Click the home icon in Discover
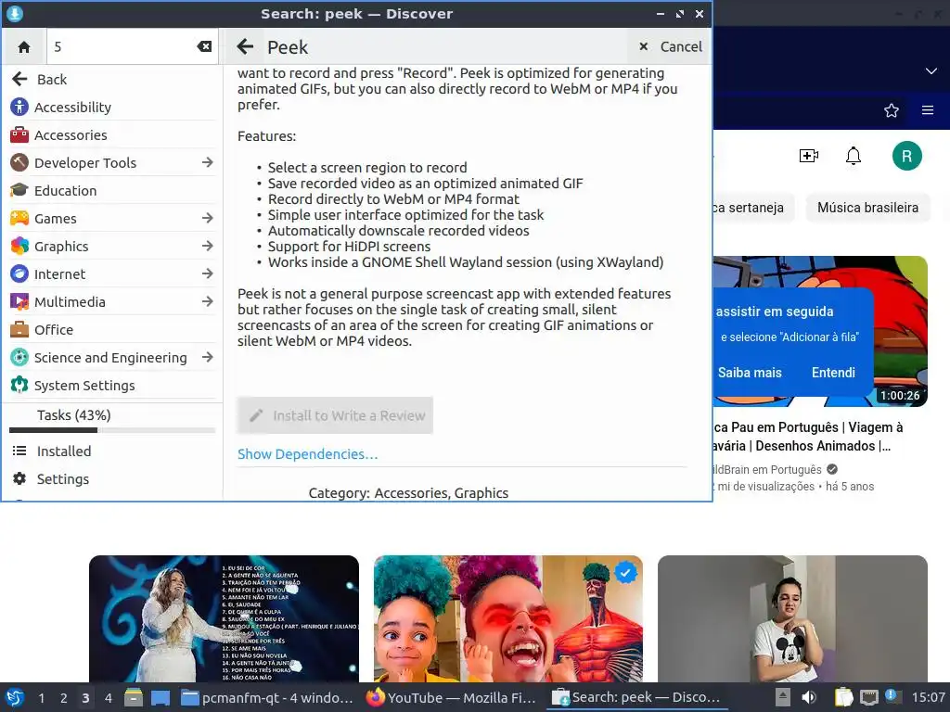The image size is (950, 712). [24, 46]
